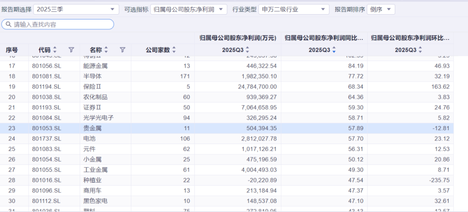468x212 pixels.
Task: Select the row named 证券Ⅱ
Action: coord(227,108)
